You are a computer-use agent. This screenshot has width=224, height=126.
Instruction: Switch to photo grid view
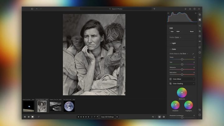25,117
